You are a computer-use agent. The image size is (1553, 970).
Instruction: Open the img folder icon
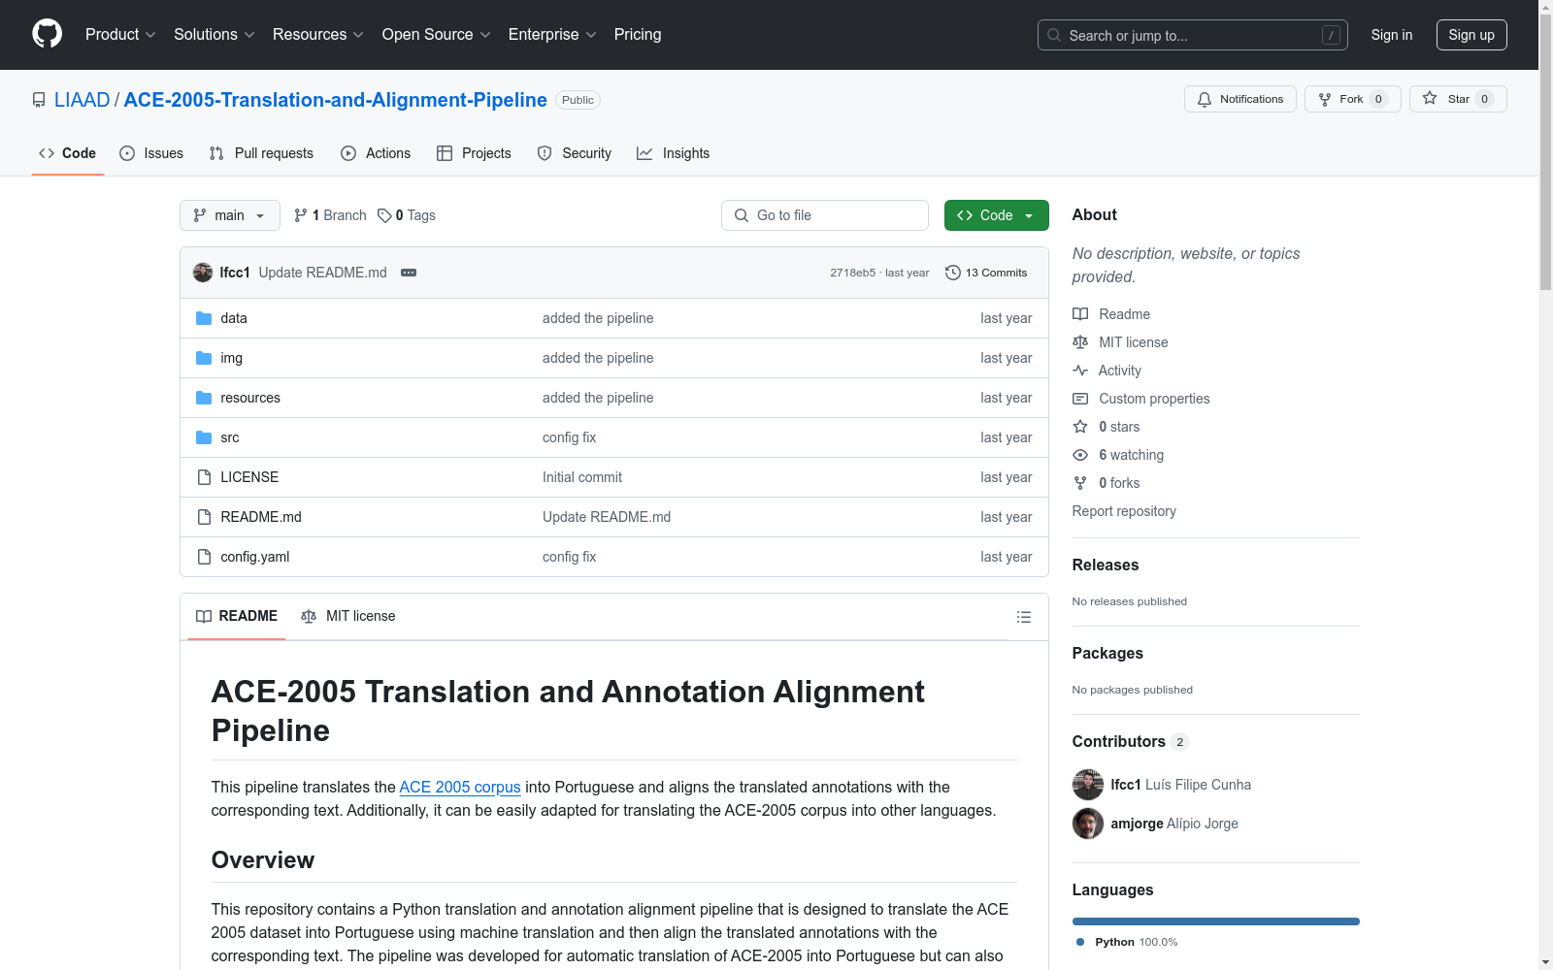[204, 358]
